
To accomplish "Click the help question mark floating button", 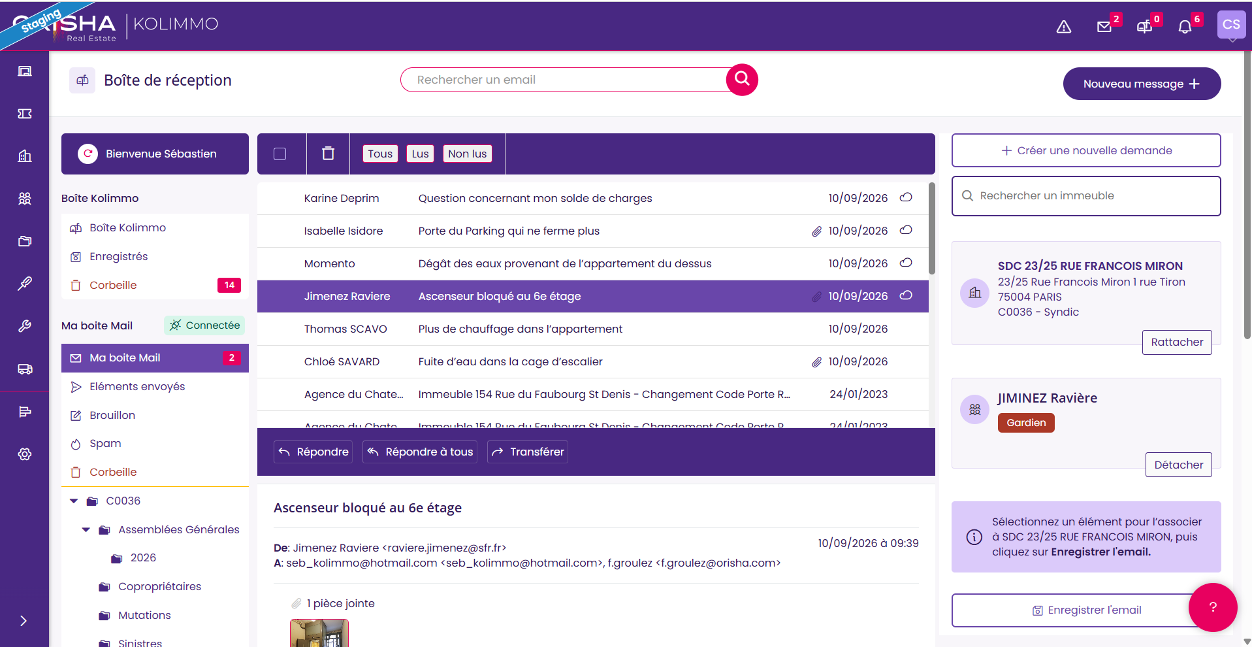I will (1213, 607).
